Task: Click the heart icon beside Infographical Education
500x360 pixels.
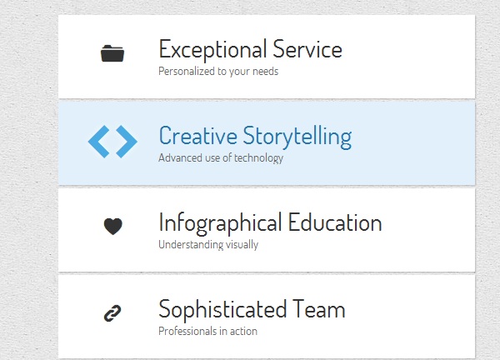Action: click(x=112, y=226)
